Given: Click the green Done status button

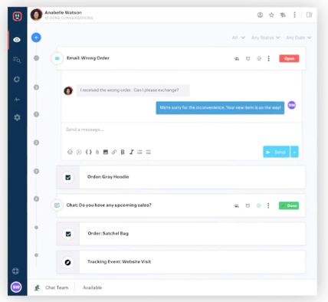Looking at the screenshot, I should tap(289, 205).
